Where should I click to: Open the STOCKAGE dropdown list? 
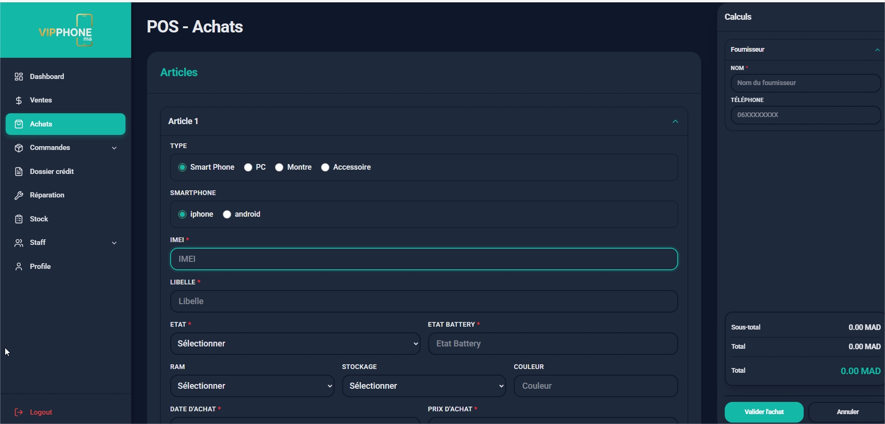point(423,386)
